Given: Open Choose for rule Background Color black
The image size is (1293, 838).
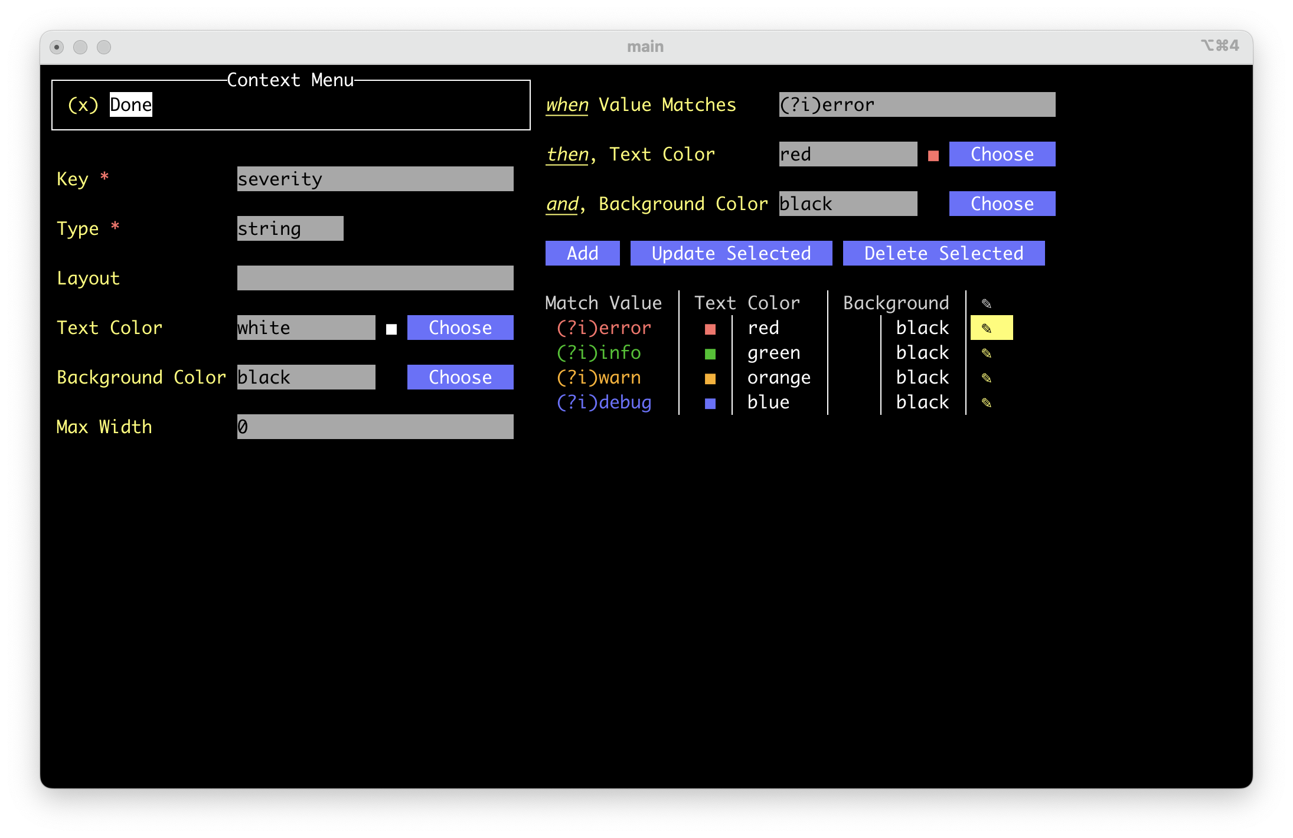Looking at the screenshot, I should tap(1002, 204).
